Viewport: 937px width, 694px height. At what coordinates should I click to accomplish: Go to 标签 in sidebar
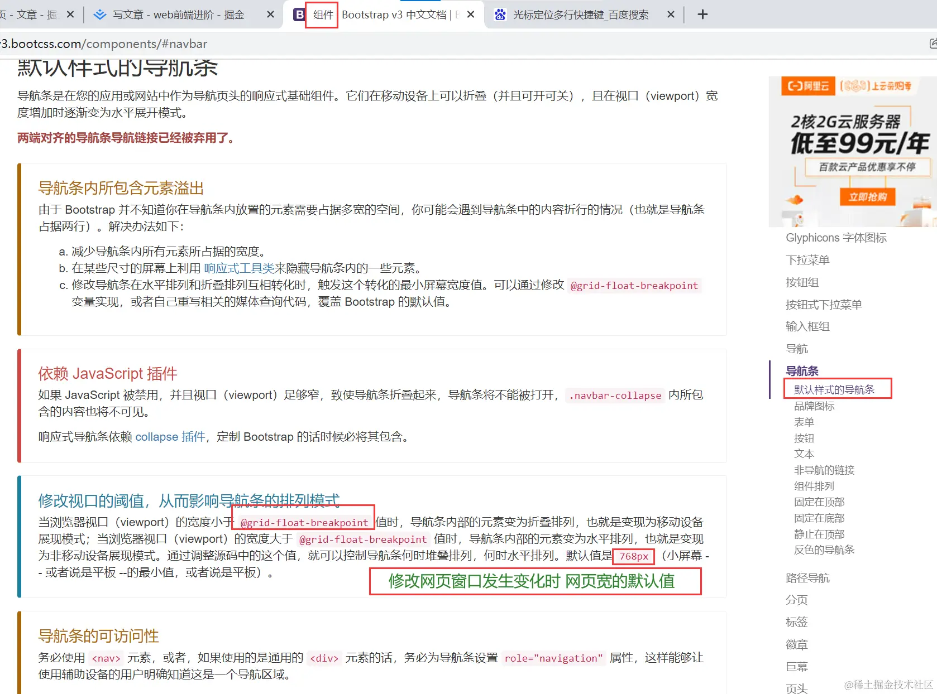point(797,622)
